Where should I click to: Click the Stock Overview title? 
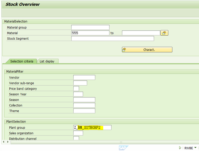pyautogui.click(x=22, y=4)
